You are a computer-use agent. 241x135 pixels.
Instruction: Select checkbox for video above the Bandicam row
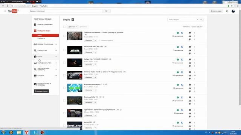(64, 100)
